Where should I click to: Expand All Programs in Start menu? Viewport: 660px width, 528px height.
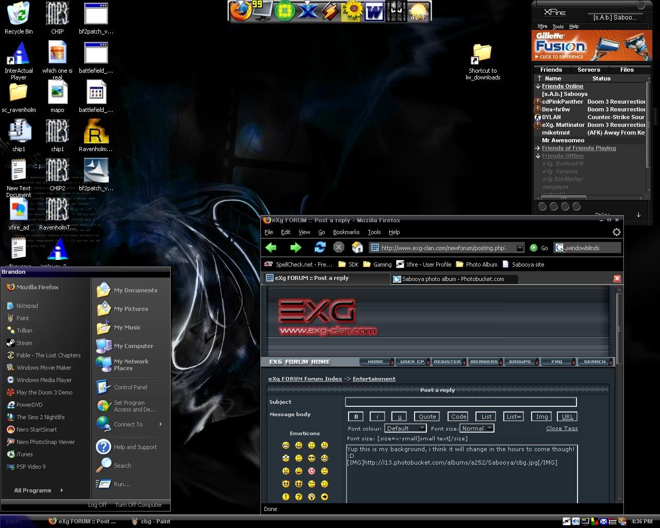pos(38,490)
